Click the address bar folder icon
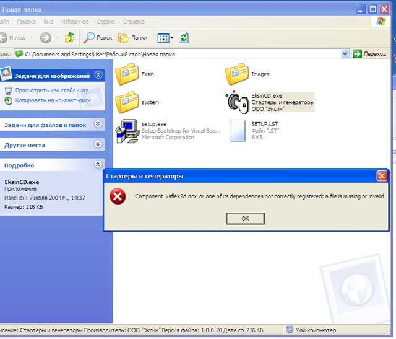 tap(19, 54)
